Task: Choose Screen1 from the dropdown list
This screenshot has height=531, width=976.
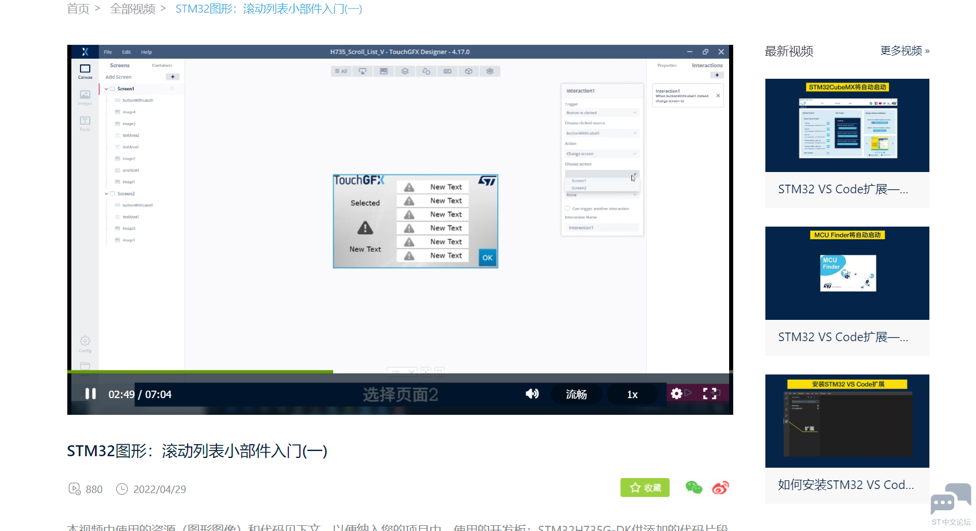Action: pyautogui.click(x=579, y=181)
